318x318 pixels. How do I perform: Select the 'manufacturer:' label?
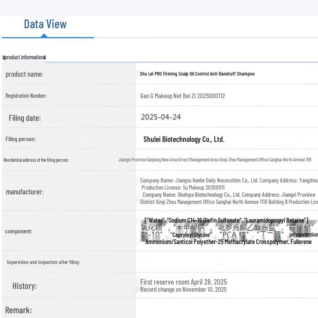[25, 192]
